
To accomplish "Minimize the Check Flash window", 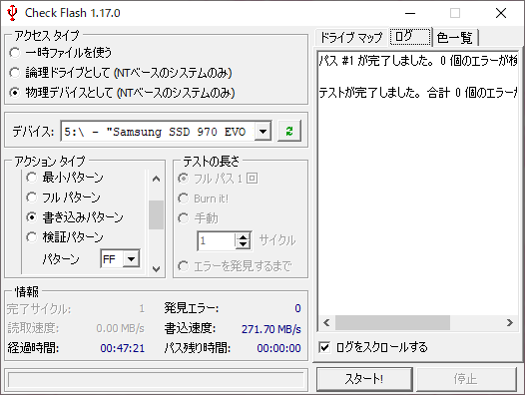I will click(x=410, y=13).
